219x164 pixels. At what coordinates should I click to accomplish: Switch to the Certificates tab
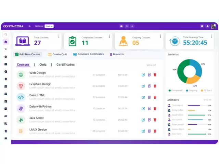click(65, 65)
